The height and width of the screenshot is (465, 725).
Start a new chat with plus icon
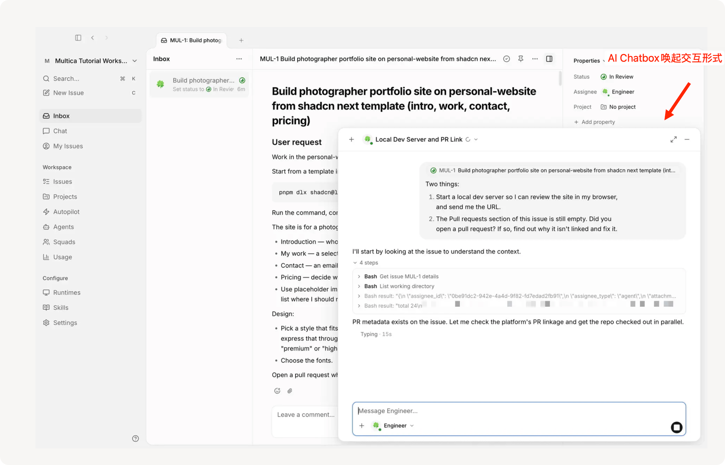click(x=351, y=140)
